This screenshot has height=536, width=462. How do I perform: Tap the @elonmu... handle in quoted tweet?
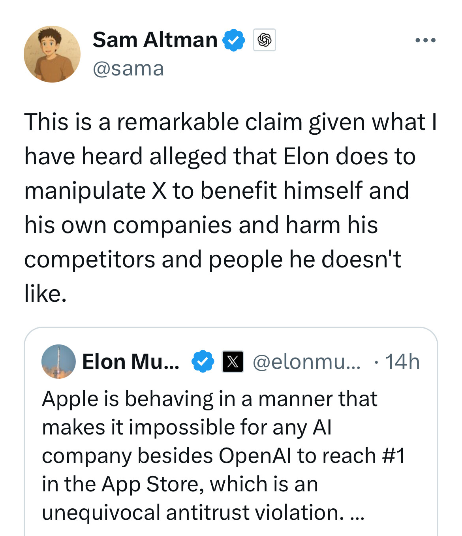306,361
